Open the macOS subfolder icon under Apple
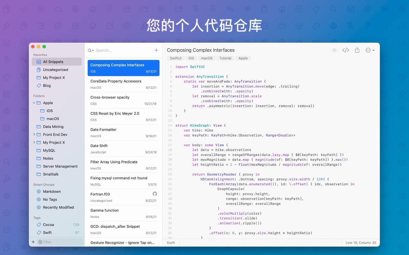Viewport: 409px width, 255px height. tap(42, 119)
